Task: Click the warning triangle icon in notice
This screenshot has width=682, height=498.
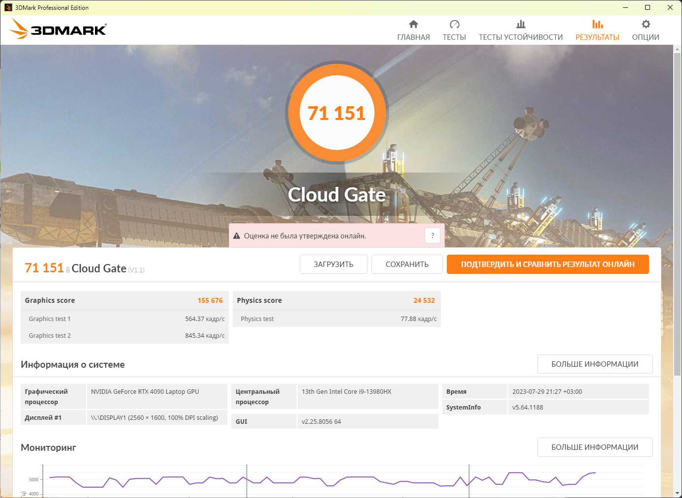Action: coord(237,236)
